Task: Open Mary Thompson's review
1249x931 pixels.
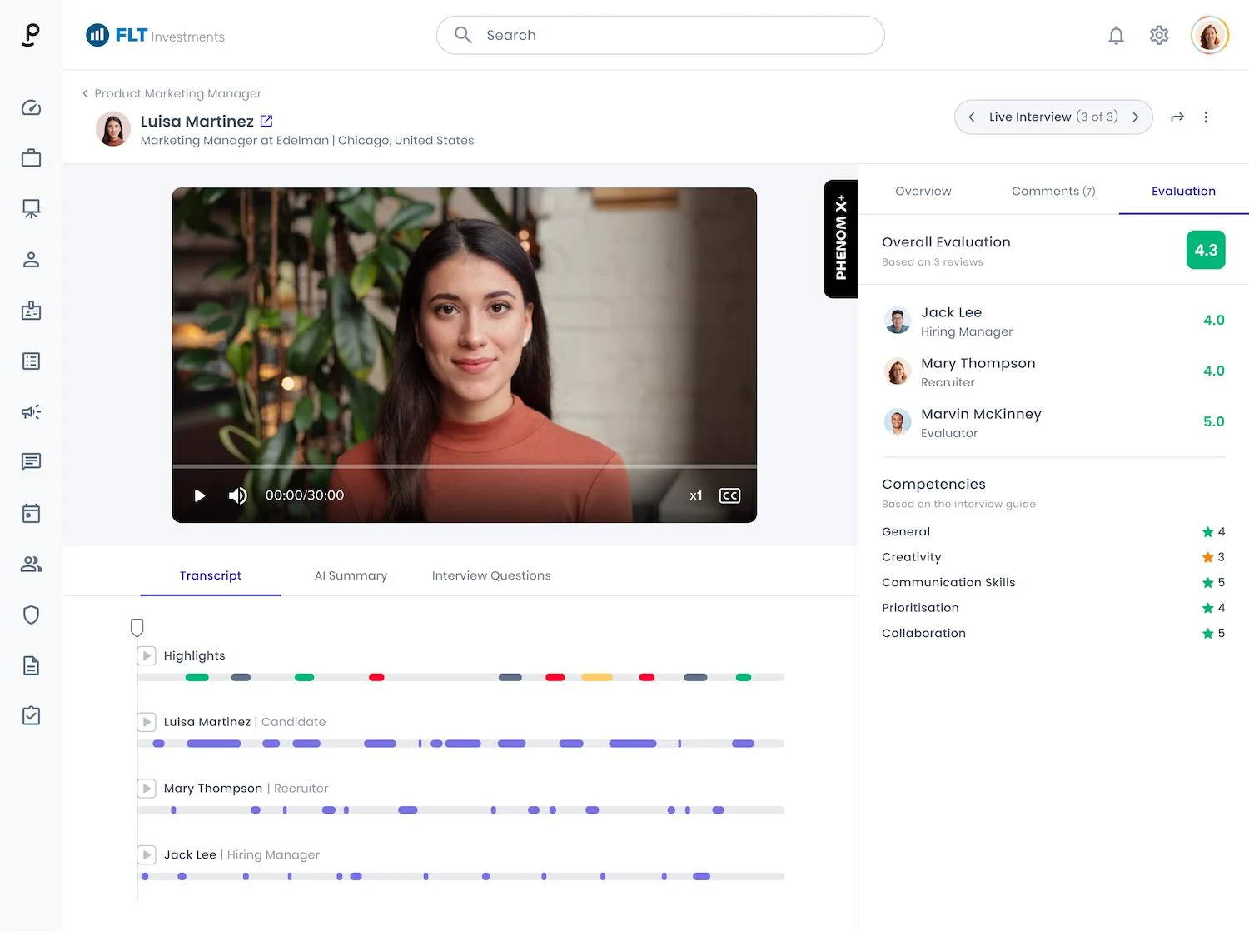Action: [1053, 371]
